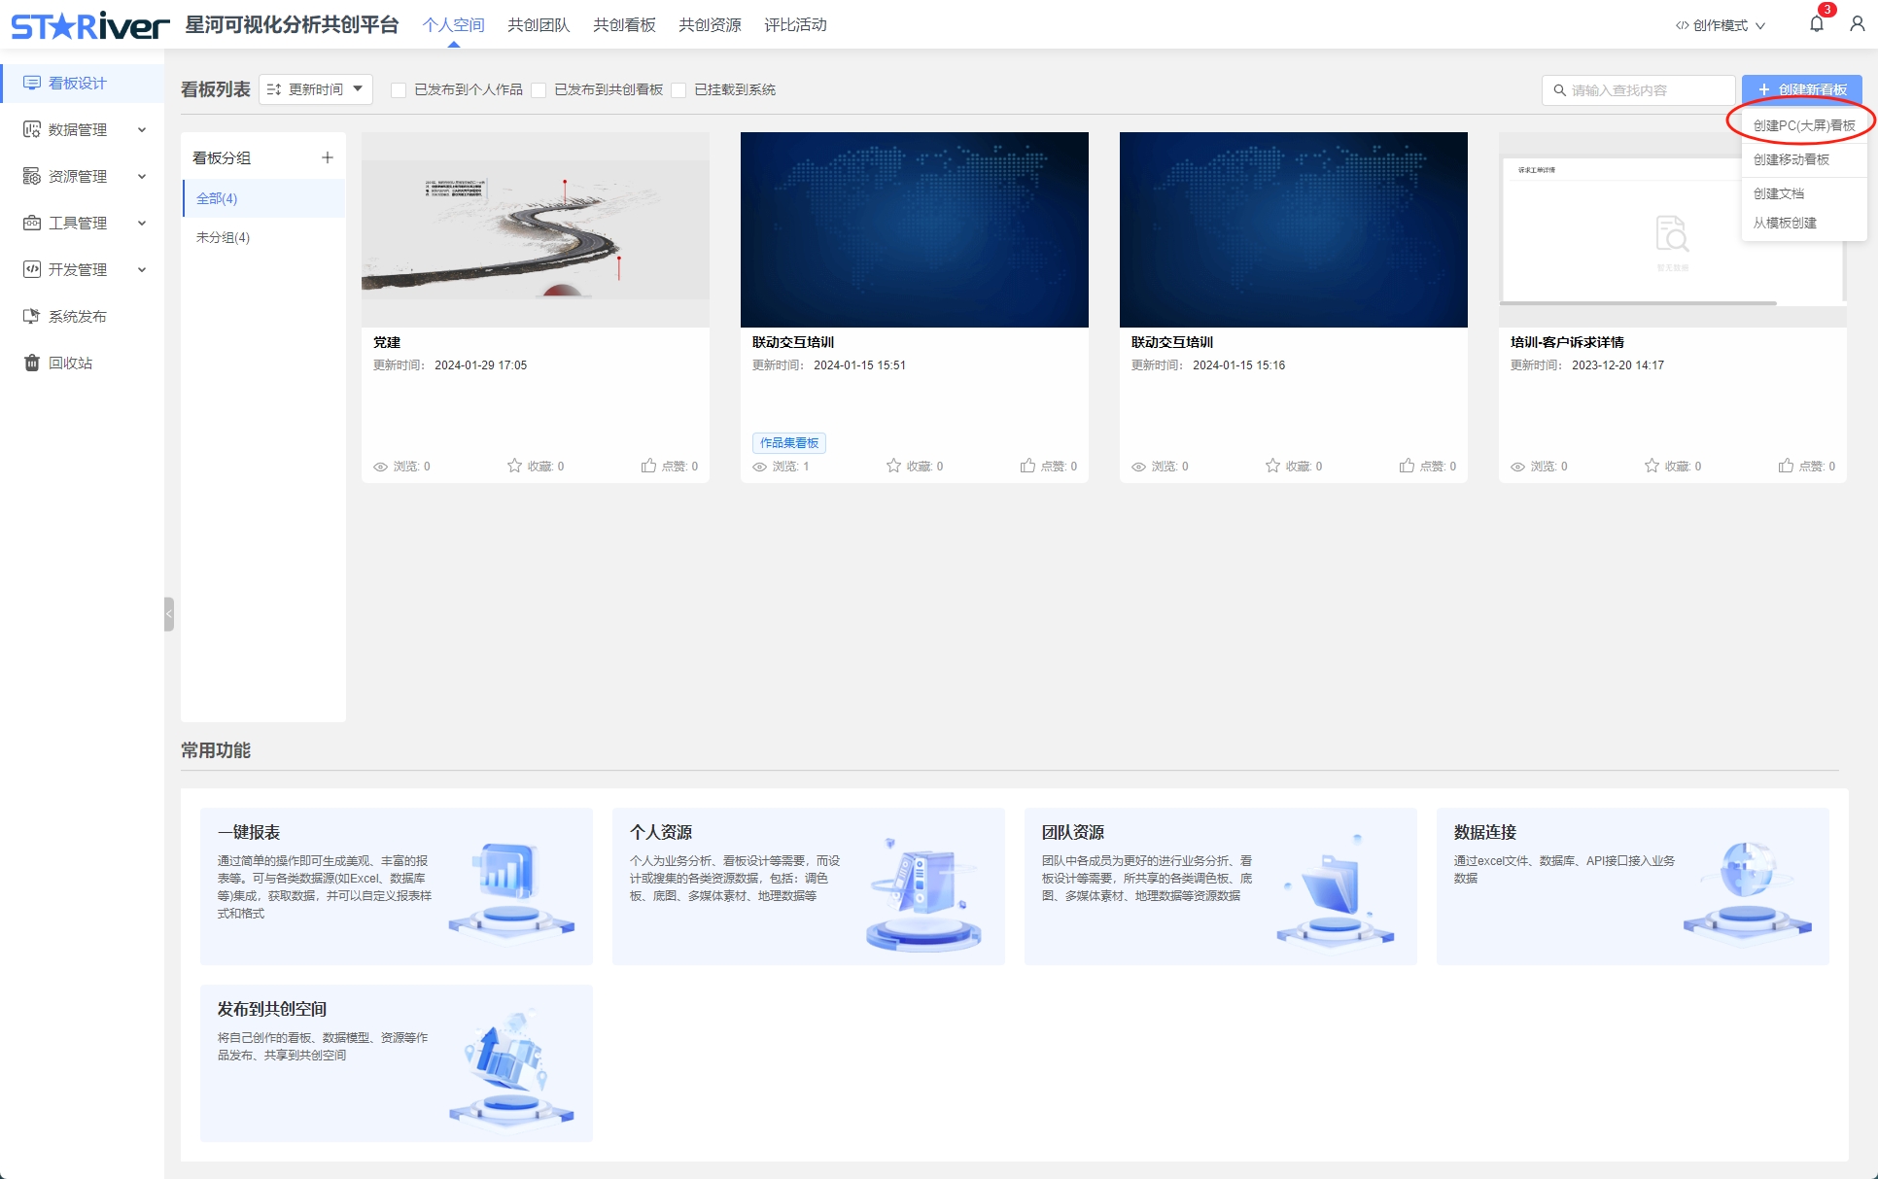Enable 已发布到个人作品 checkbox
Image resolution: width=1878 pixels, height=1179 pixels.
pyautogui.click(x=399, y=90)
